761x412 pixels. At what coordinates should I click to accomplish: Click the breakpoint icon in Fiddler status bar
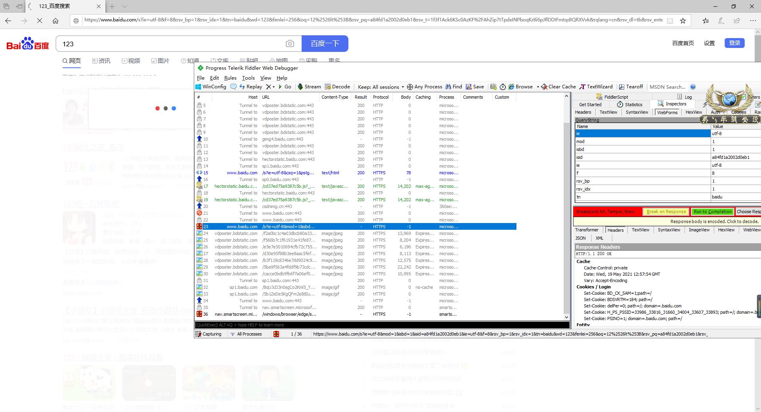(276, 334)
